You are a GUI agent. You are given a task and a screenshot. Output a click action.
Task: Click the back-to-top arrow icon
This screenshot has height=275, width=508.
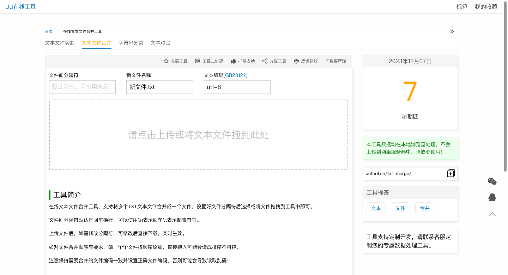[492, 213]
